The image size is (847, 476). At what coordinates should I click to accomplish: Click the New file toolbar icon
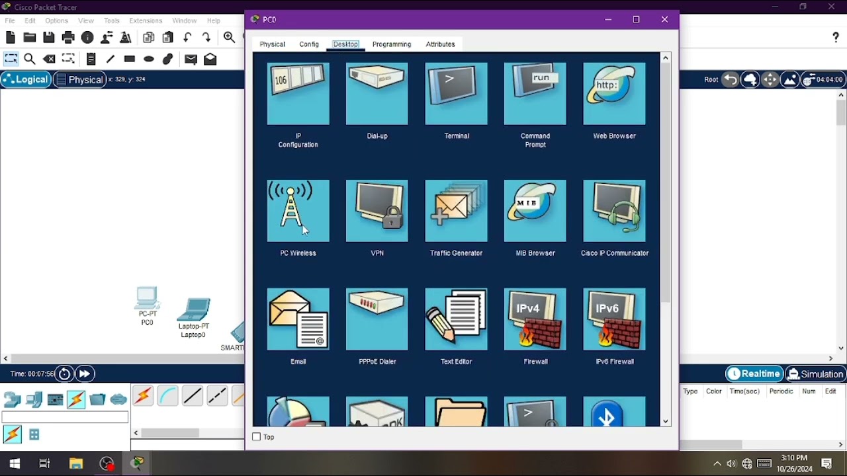click(11, 38)
